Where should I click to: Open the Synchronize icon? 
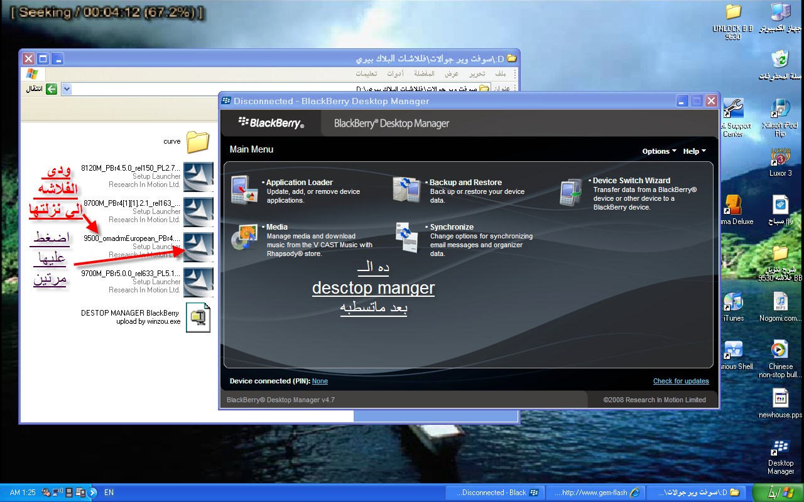coord(406,237)
